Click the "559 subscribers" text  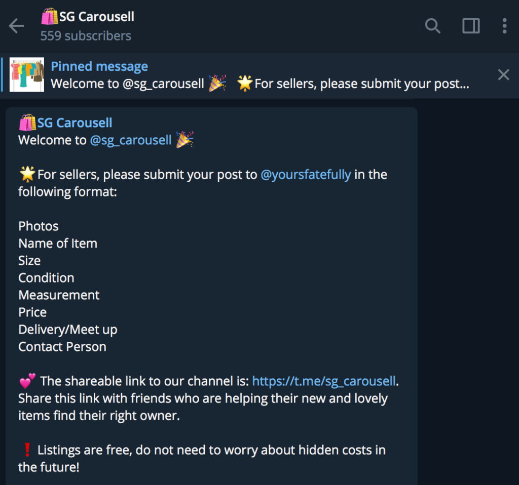coord(86,36)
